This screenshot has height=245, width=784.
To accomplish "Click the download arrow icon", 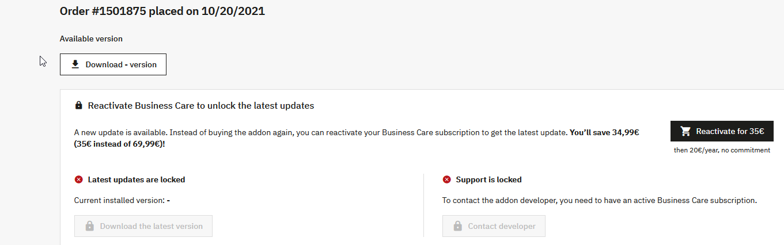I will coord(75,64).
